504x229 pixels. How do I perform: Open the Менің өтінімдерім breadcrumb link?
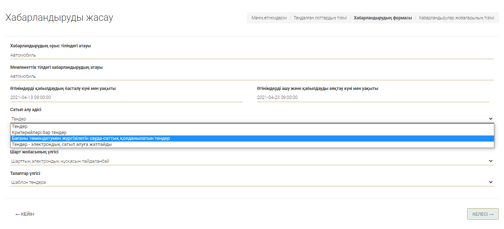269,18
